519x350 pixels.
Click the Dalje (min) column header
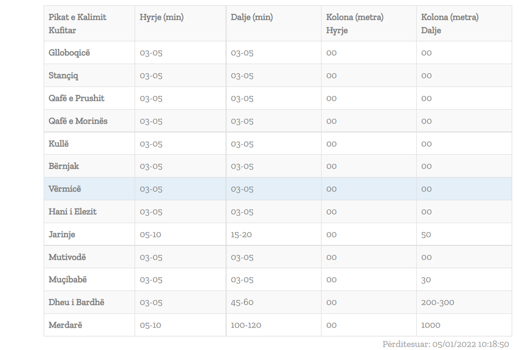pos(252,17)
